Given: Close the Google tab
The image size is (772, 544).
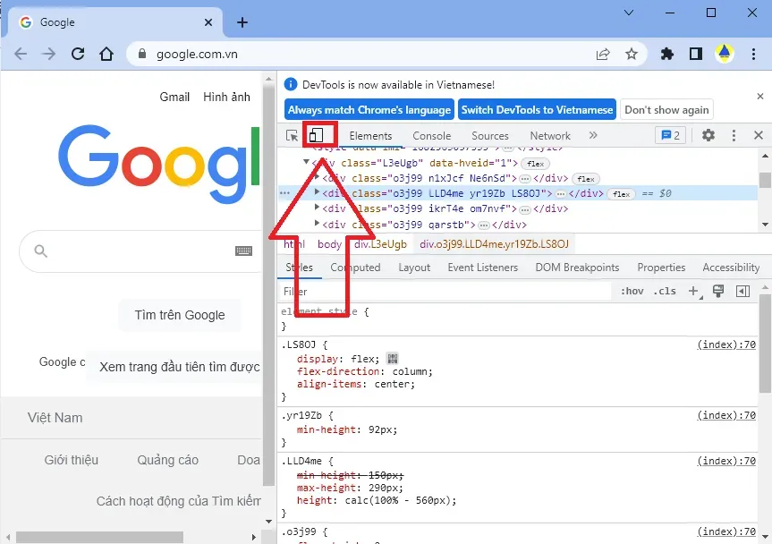Looking at the screenshot, I should click(x=208, y=22).
